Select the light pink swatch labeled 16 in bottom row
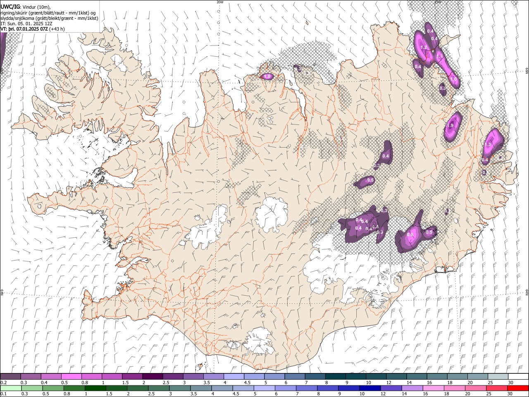This screenshot has width=529, height=397. (x=433, y=388)
